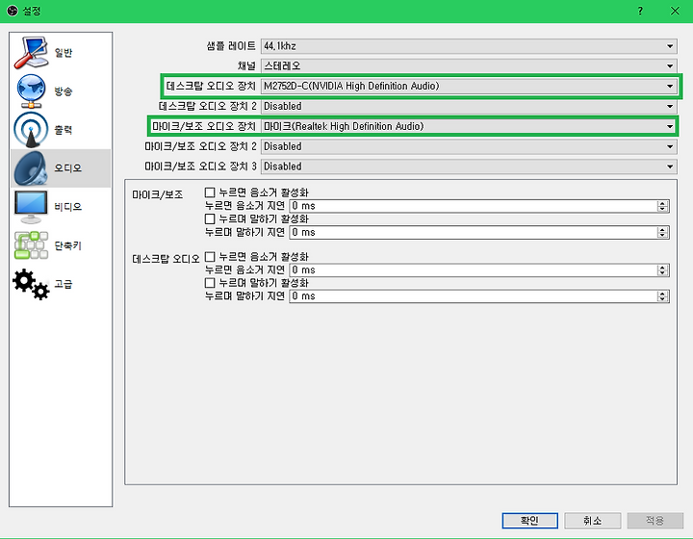
Task: Click the 단축키 sidebar label
Action: [x=68, y=245]
